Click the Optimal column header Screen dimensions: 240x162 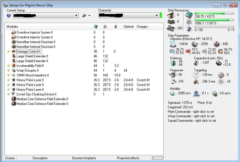click(129, 27)
